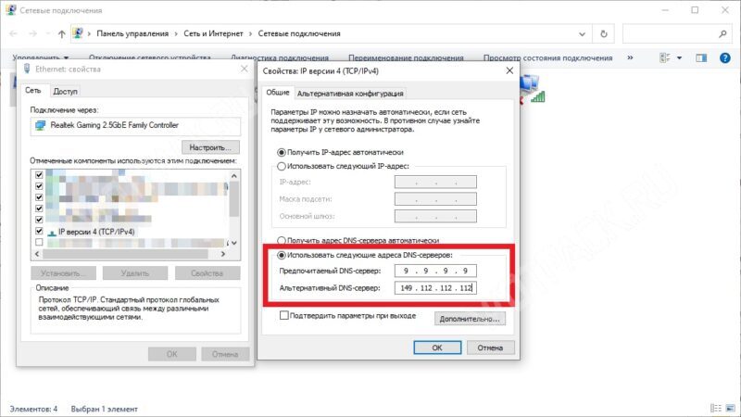Show more toolbar commands chevron
Image resolution: width=741 pixels, height=417 pixels.
pos(630,57)
